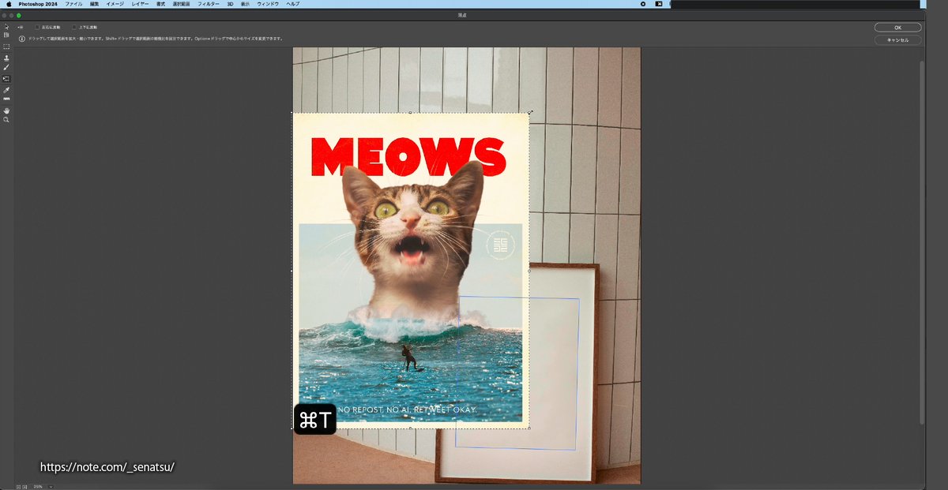This screenshot has height=490, width=948.
Task: Open the 編集 menu
Action: [95, 4]
